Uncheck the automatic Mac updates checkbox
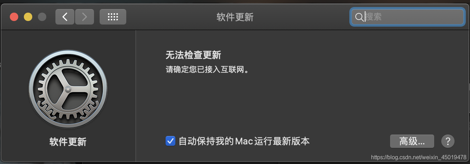470x164 pixels. (170, 142)
